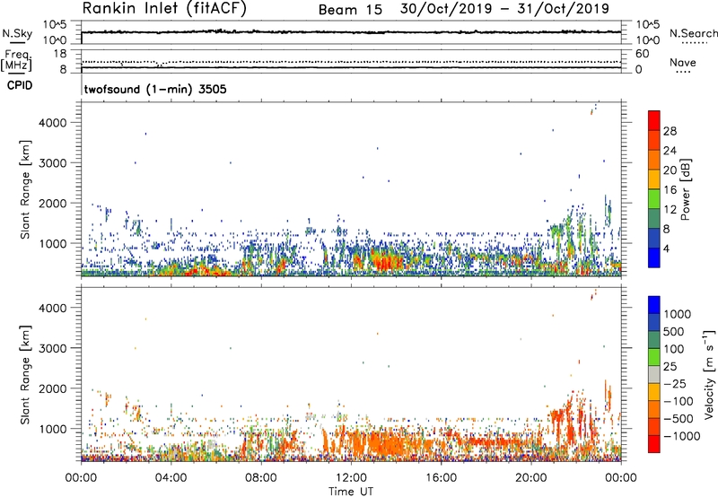Click the 'Slant Range [km]' label of velocity panel
This screenshot has height=497, width=718.
[25, 374]
